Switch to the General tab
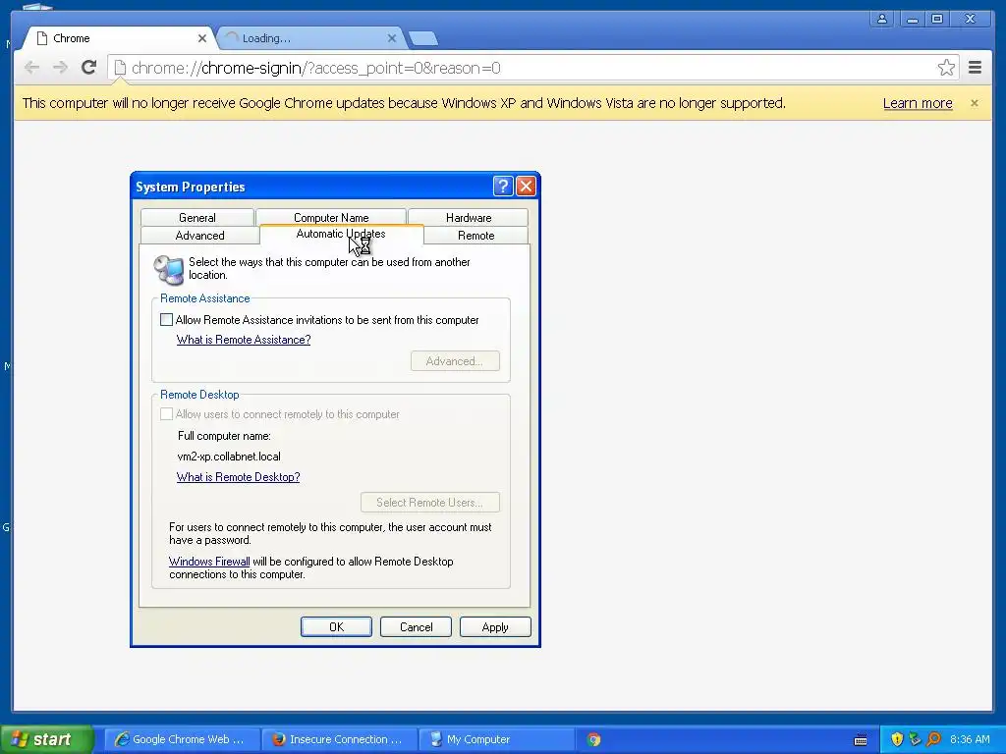The height and width of the screenshot is (754, 1006). (196, 217)
